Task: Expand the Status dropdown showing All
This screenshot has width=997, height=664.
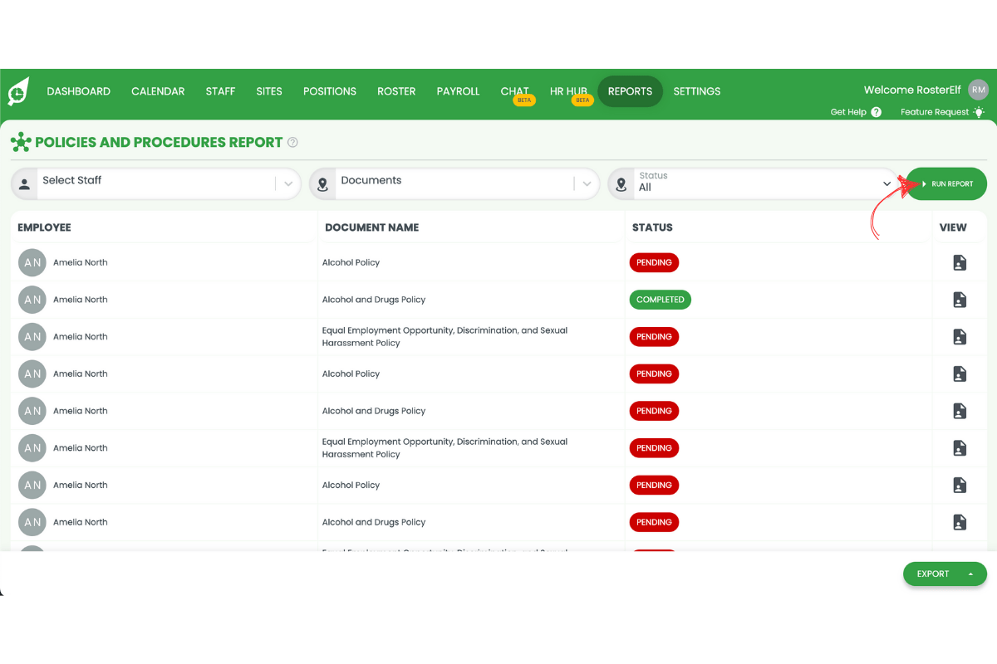Action: click(886, 183)
